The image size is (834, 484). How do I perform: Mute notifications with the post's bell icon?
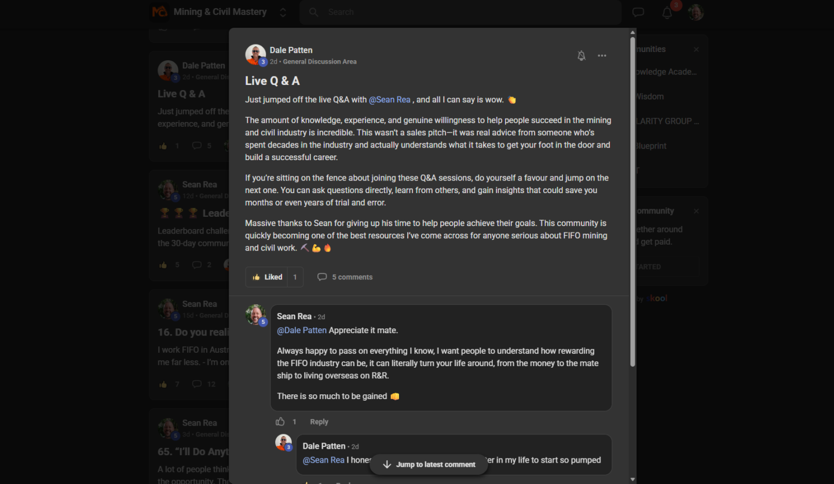(x=581, y=56)
